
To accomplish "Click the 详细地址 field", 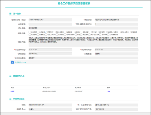I will pos(50,54).
